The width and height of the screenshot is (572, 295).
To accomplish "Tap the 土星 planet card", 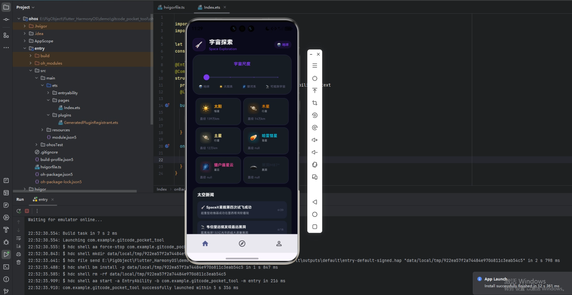I will [x=218, y=141].
